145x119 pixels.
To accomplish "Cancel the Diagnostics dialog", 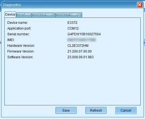I will pos(126,111).
